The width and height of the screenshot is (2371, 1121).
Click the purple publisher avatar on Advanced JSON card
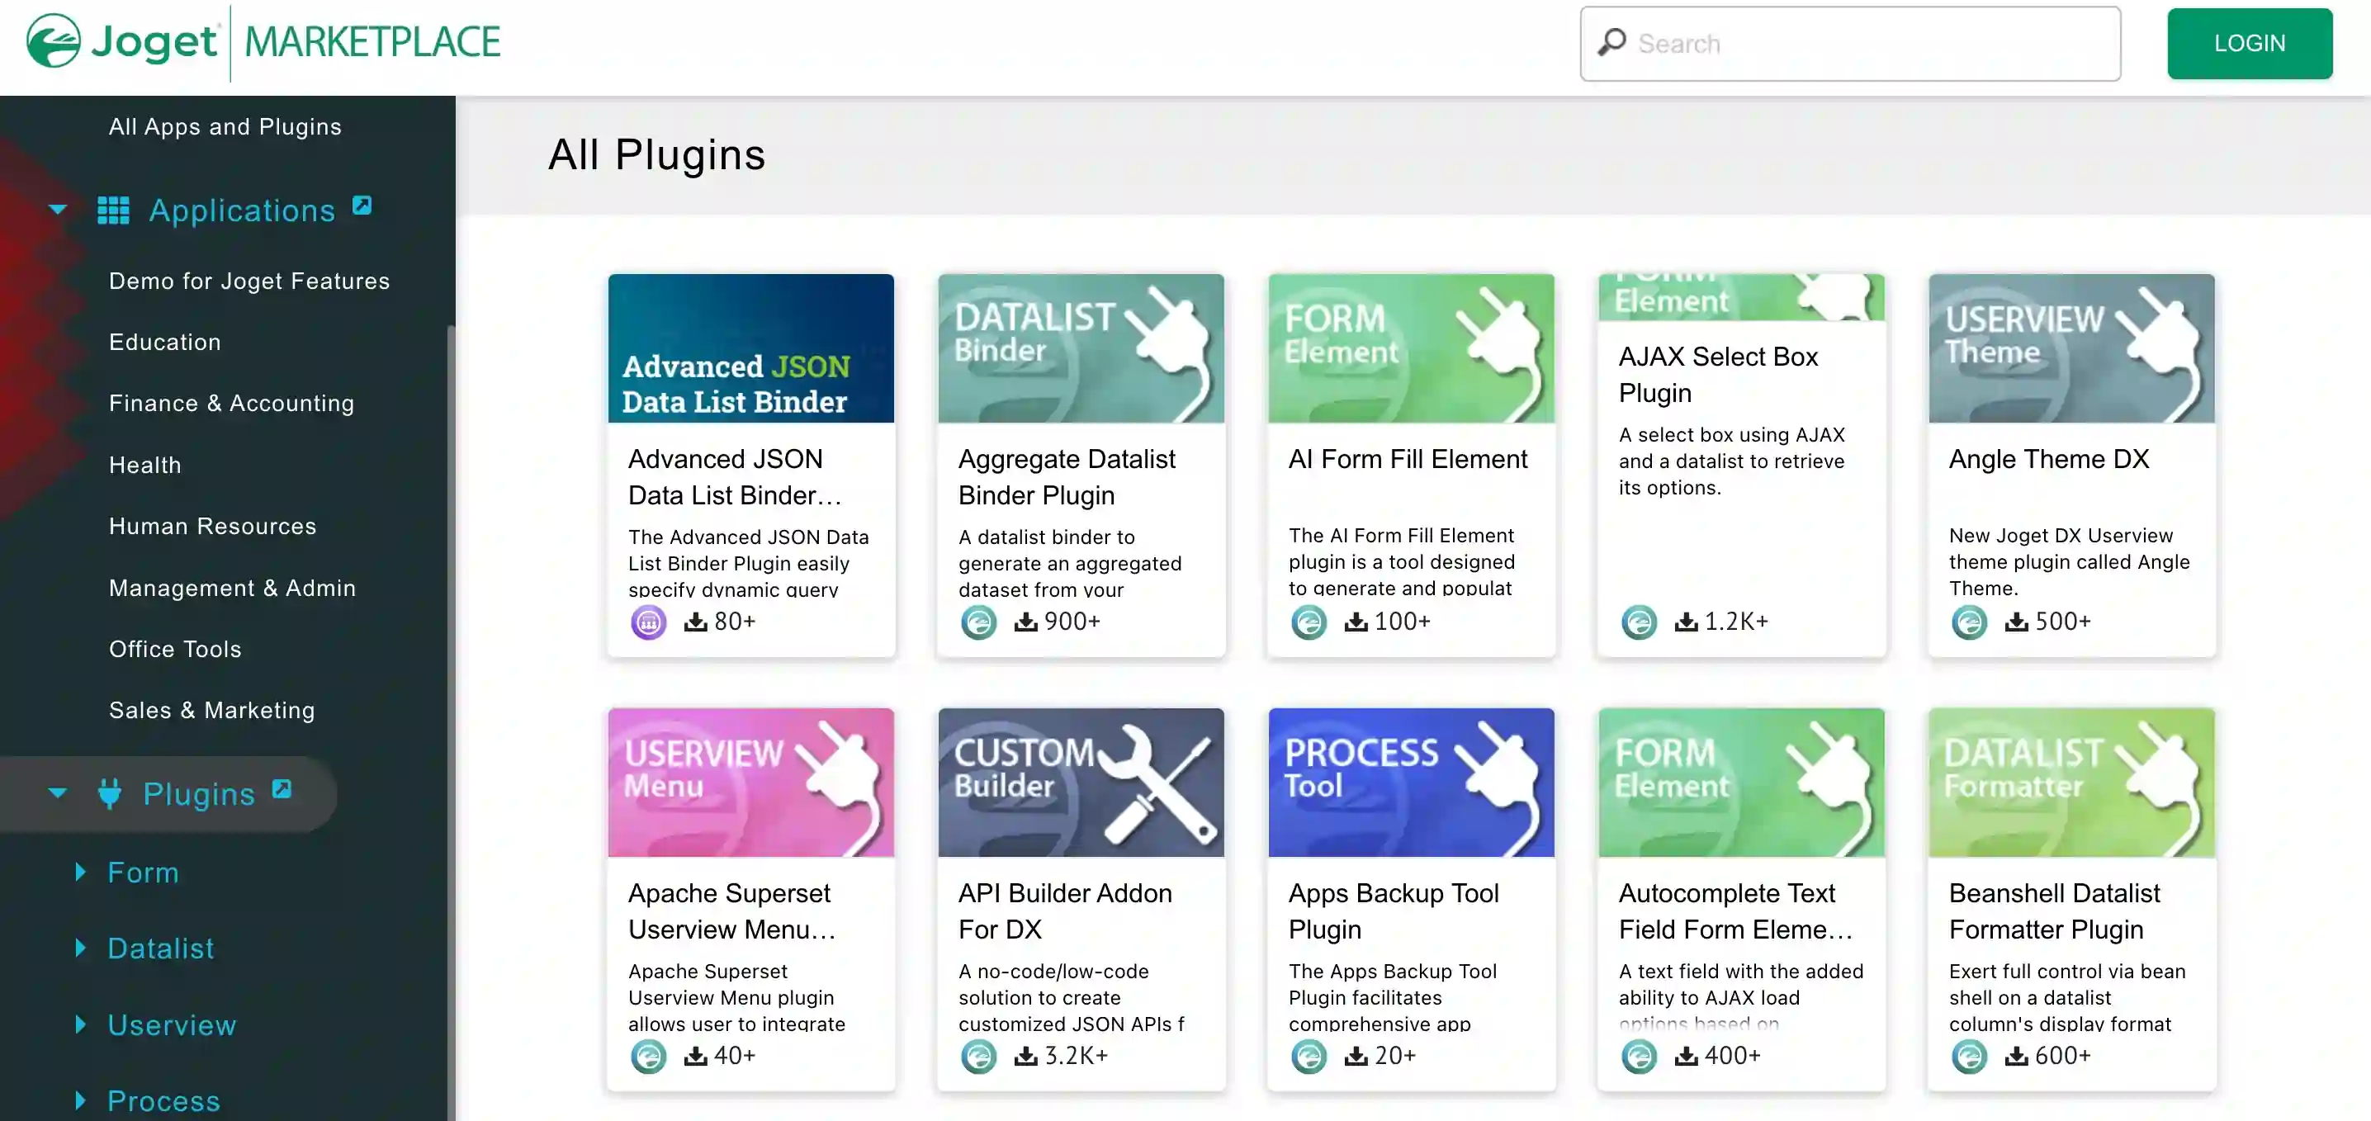tap(648, 622)
